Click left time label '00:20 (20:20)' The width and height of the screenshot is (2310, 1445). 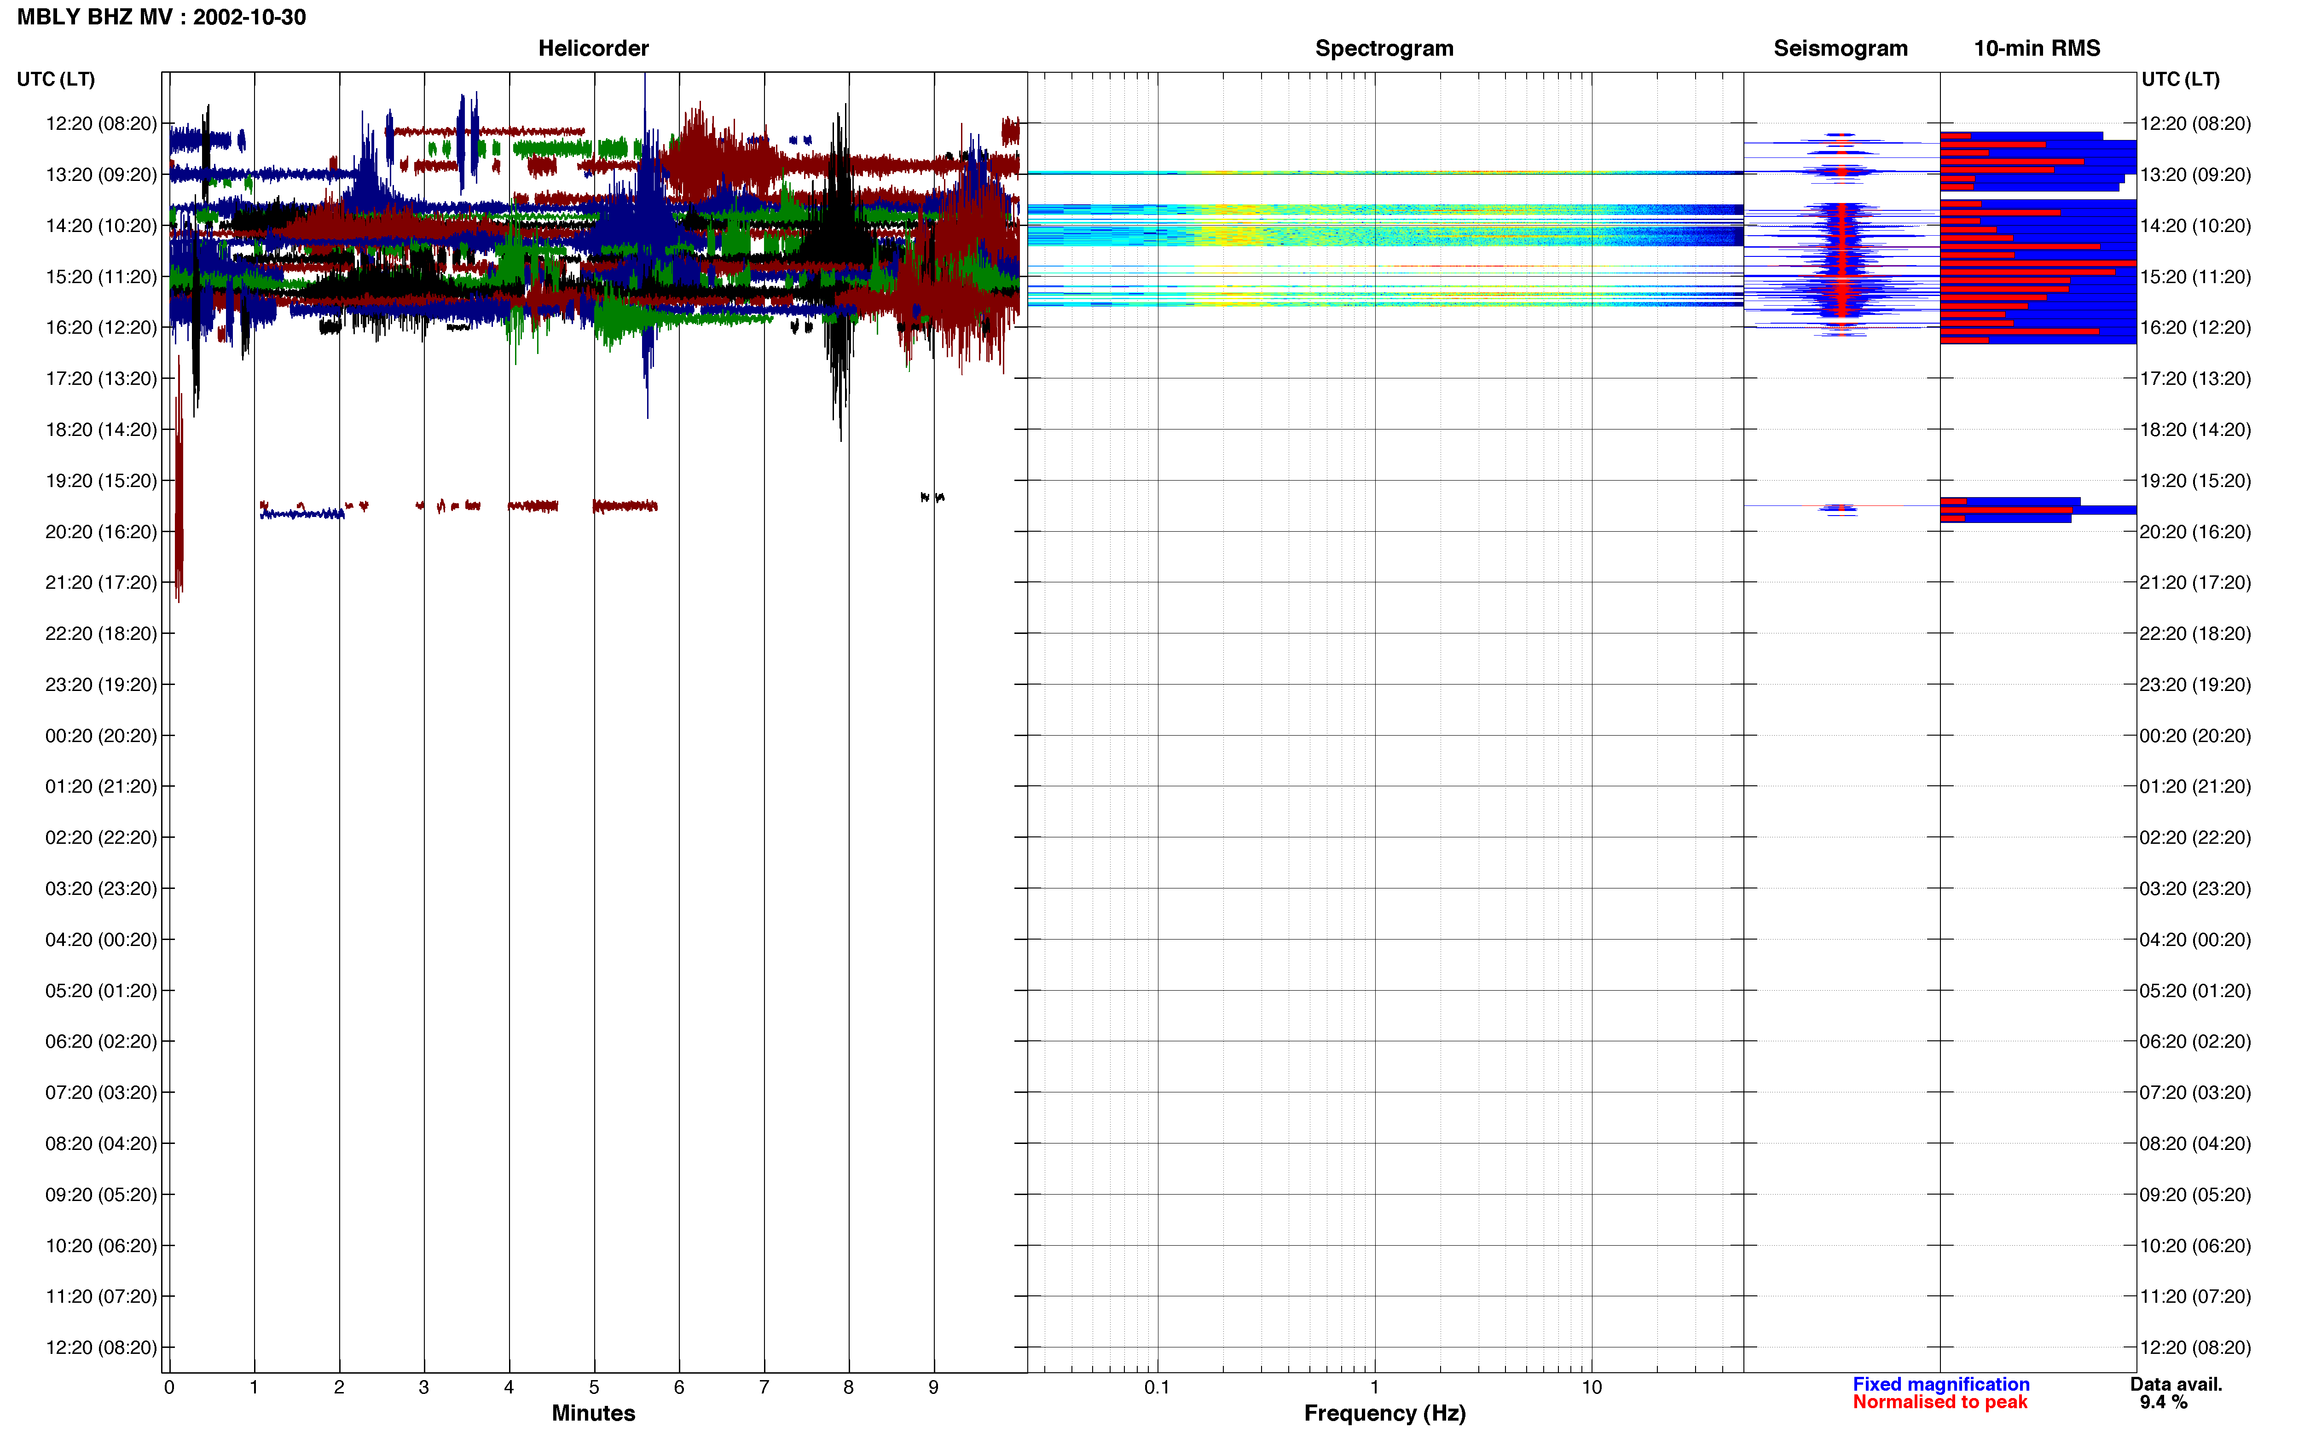(x=101, y=736)
